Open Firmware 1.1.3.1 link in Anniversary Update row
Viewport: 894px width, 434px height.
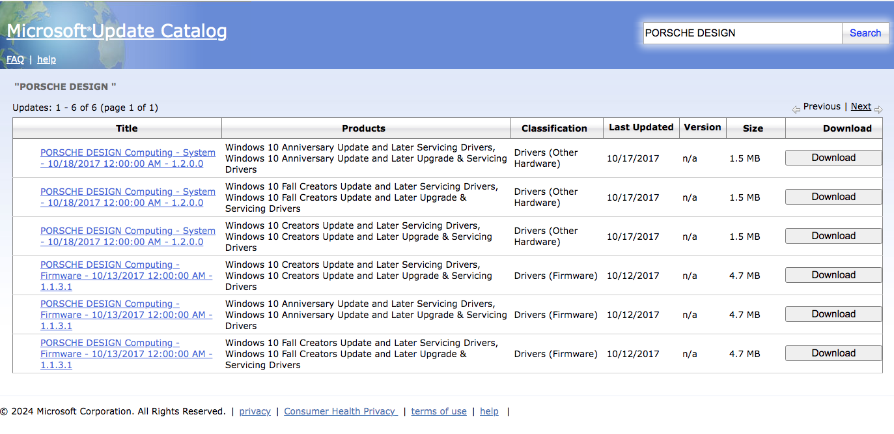126,315
